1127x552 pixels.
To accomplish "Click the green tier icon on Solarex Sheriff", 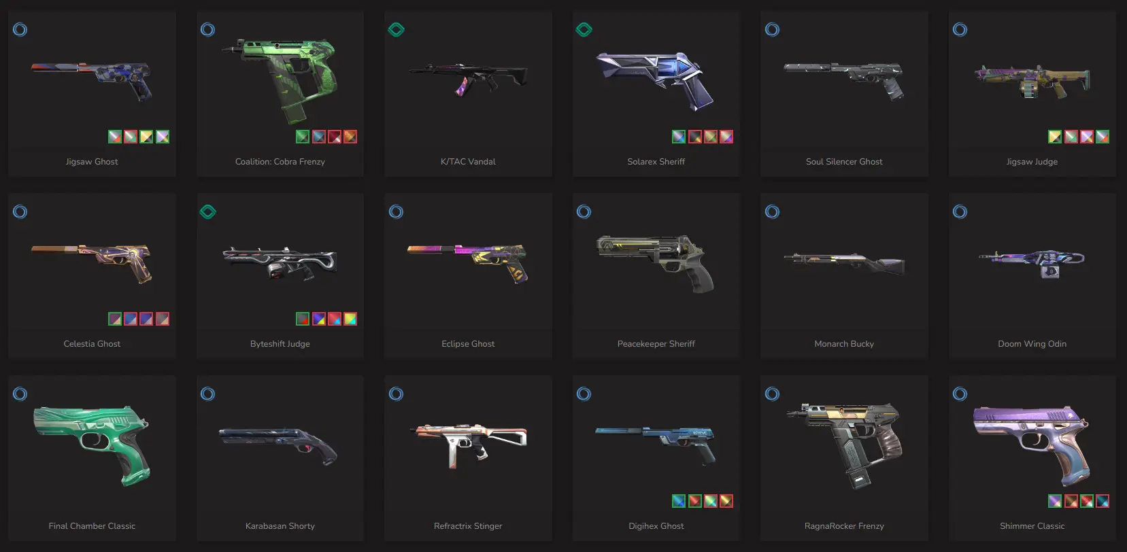I will pyautogui.click(x=584, y=29).
